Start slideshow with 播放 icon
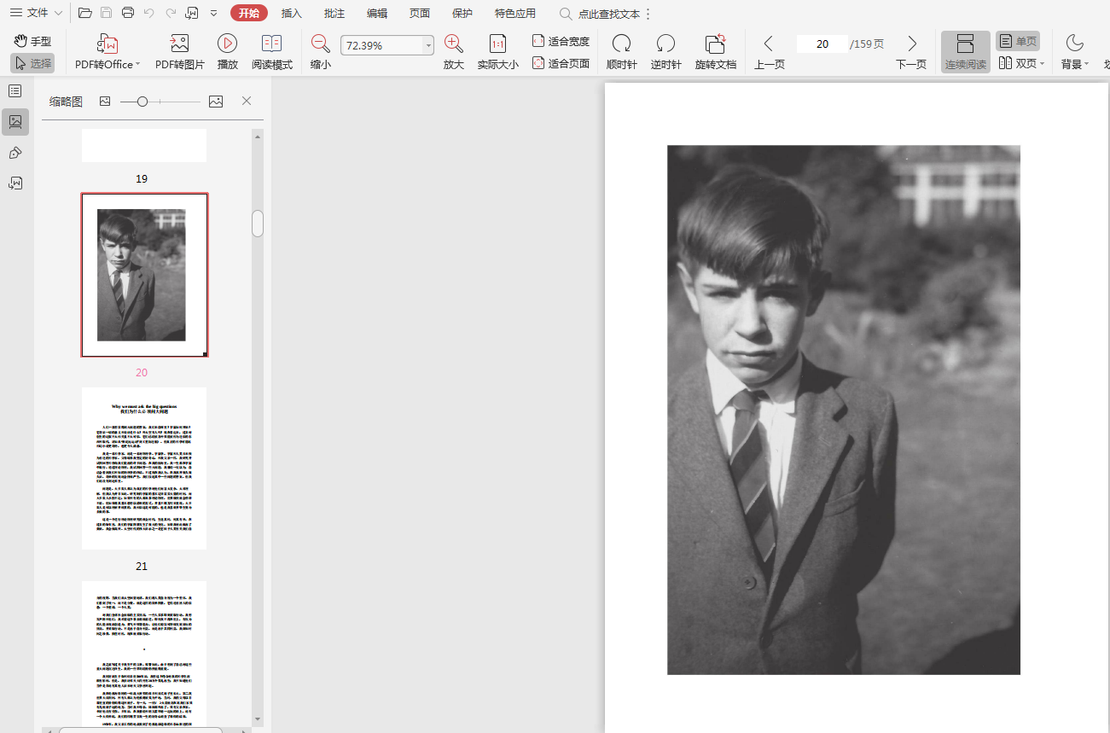The image size is (1110, 733). coord(227,44)
